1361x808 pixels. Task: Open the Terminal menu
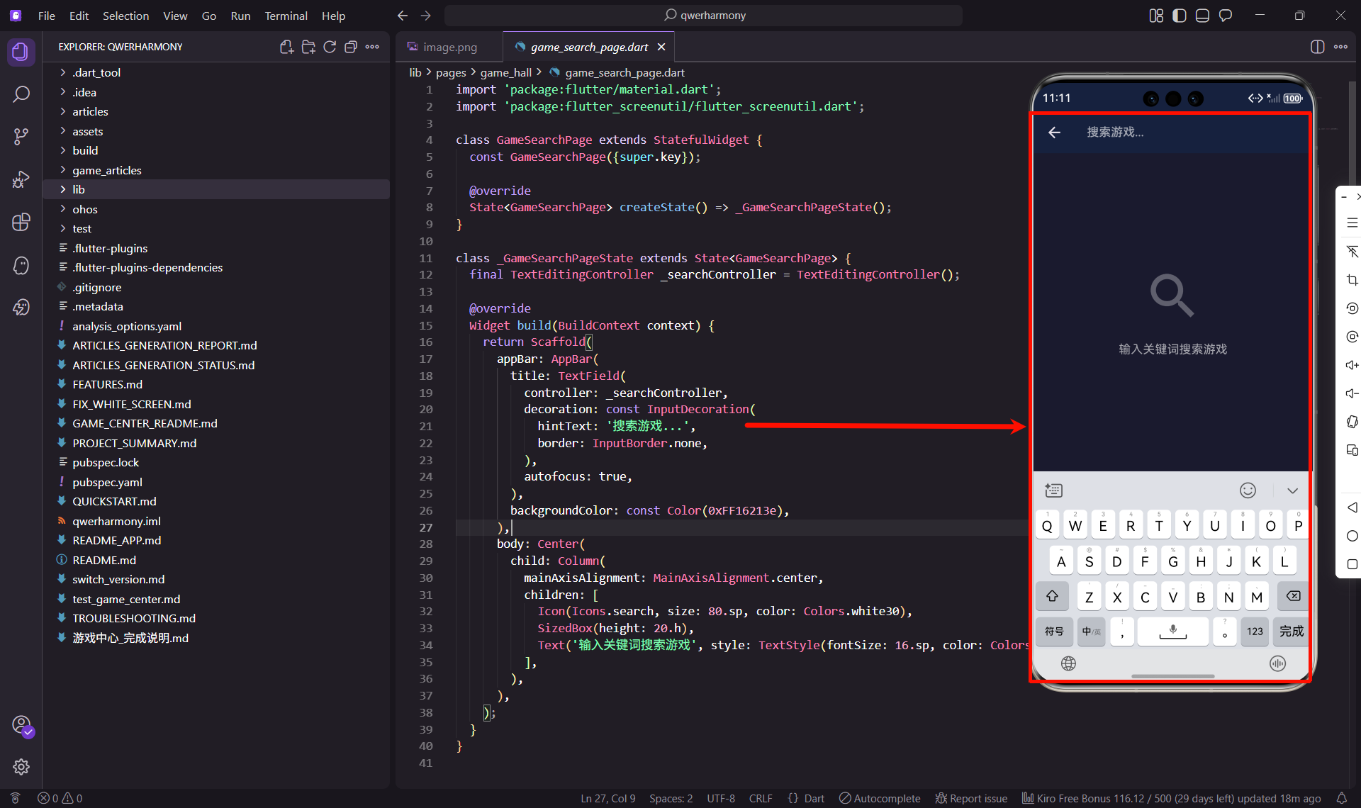point(286,16)
